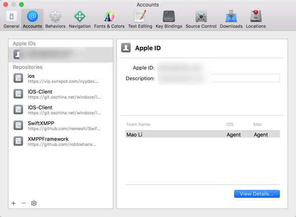Screen dimensions: 296x217
Task: Click the github.com/nemesit URL text
Action: click(x=64, y=129)
